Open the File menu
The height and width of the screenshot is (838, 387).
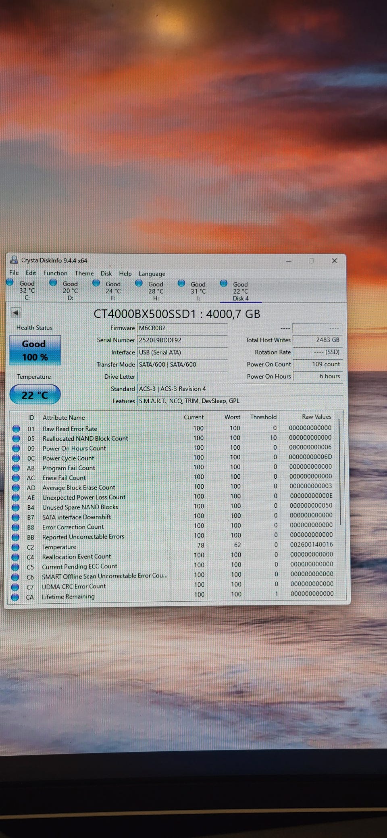[14, 273]
